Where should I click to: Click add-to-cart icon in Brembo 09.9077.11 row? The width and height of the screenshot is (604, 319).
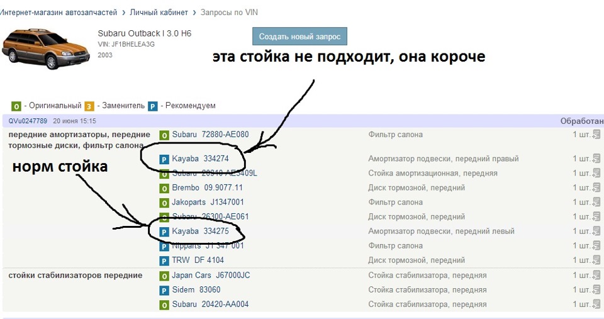[x=596, y=187]
